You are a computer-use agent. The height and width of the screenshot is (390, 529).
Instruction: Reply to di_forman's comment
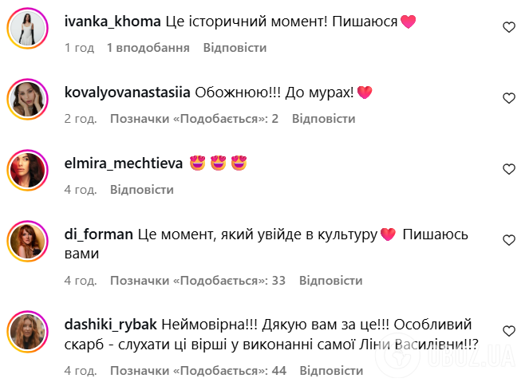[x=330, y=281]
